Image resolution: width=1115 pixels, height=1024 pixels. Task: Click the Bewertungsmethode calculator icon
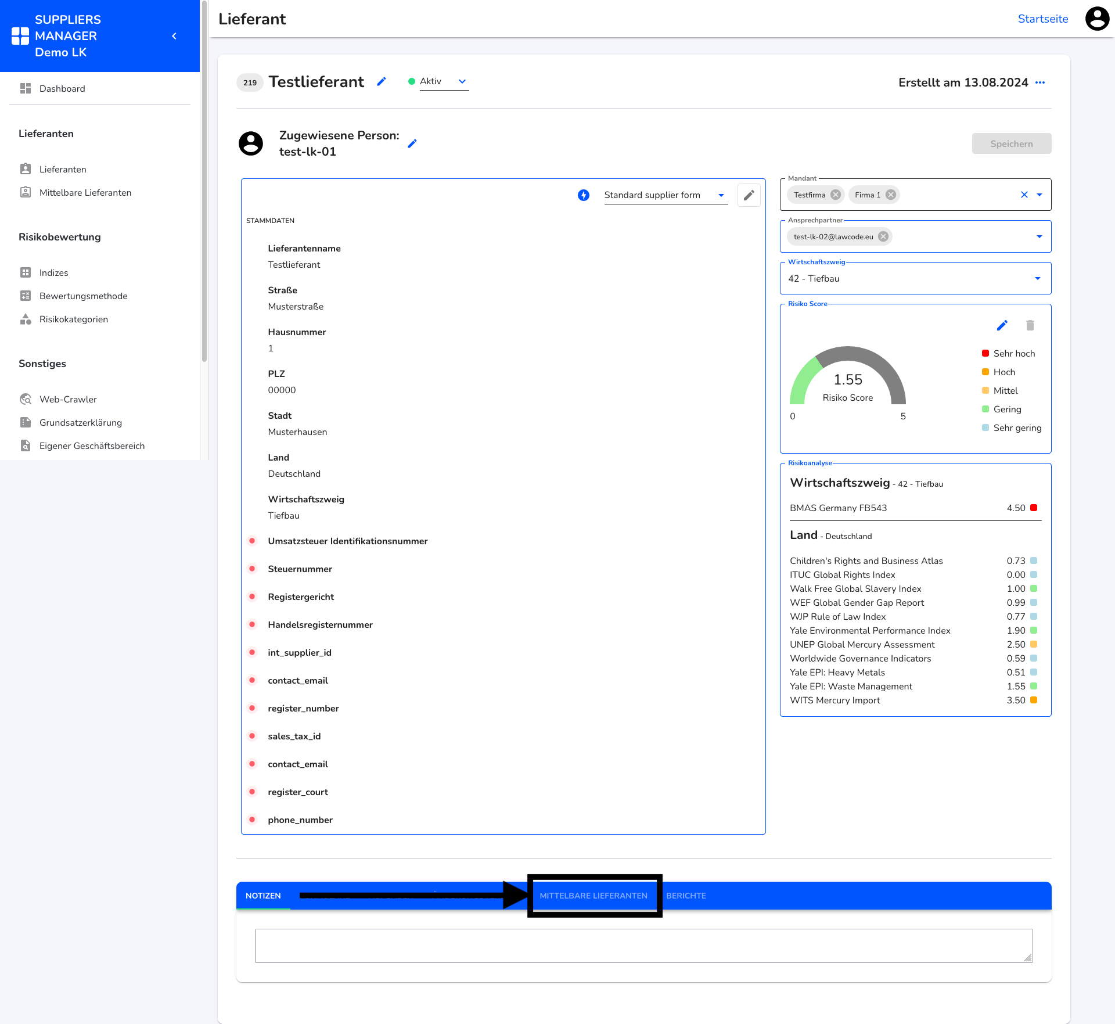click(26, 296)
